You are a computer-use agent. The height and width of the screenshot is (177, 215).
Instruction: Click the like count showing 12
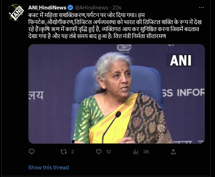point(108,152)
